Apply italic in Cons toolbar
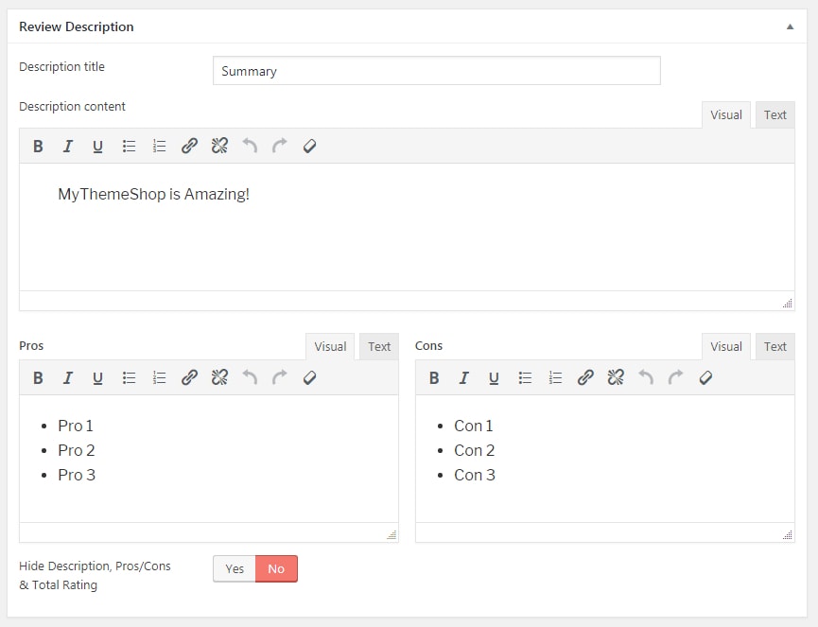 click(463, 377)
